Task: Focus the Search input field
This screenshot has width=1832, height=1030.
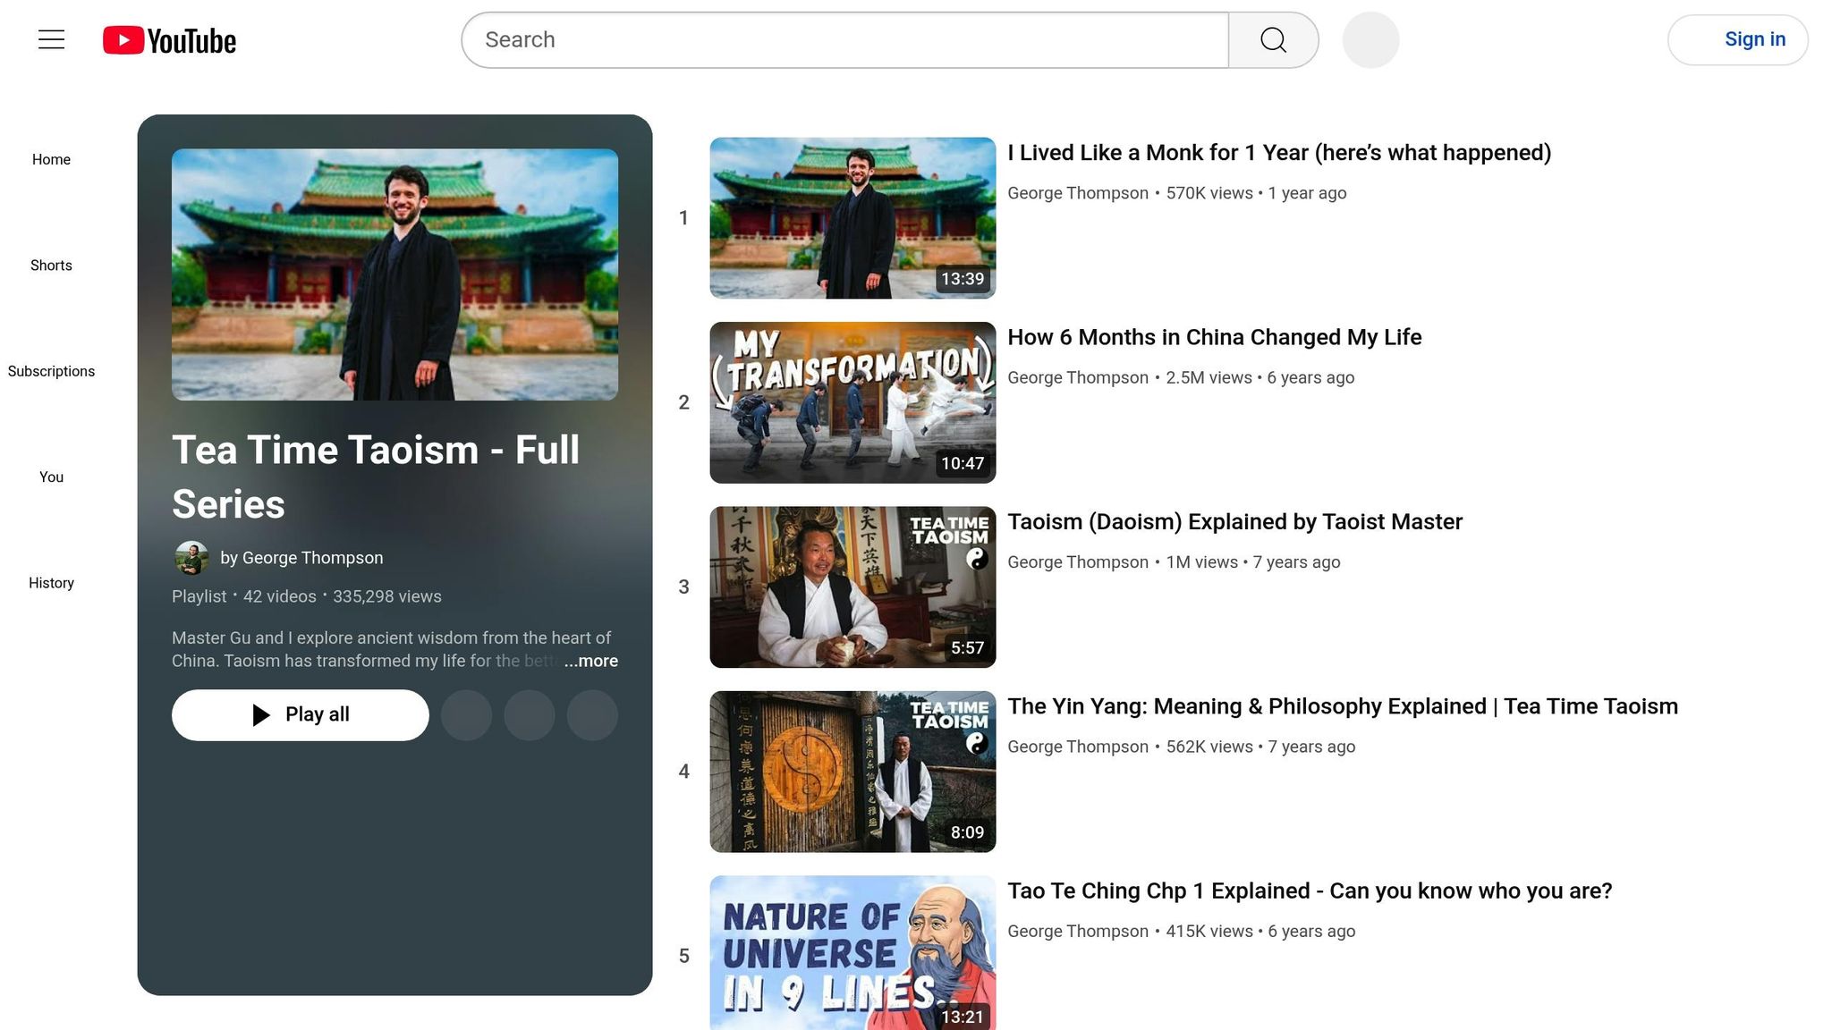Action: pyautogui.click(x=844, y=40)
